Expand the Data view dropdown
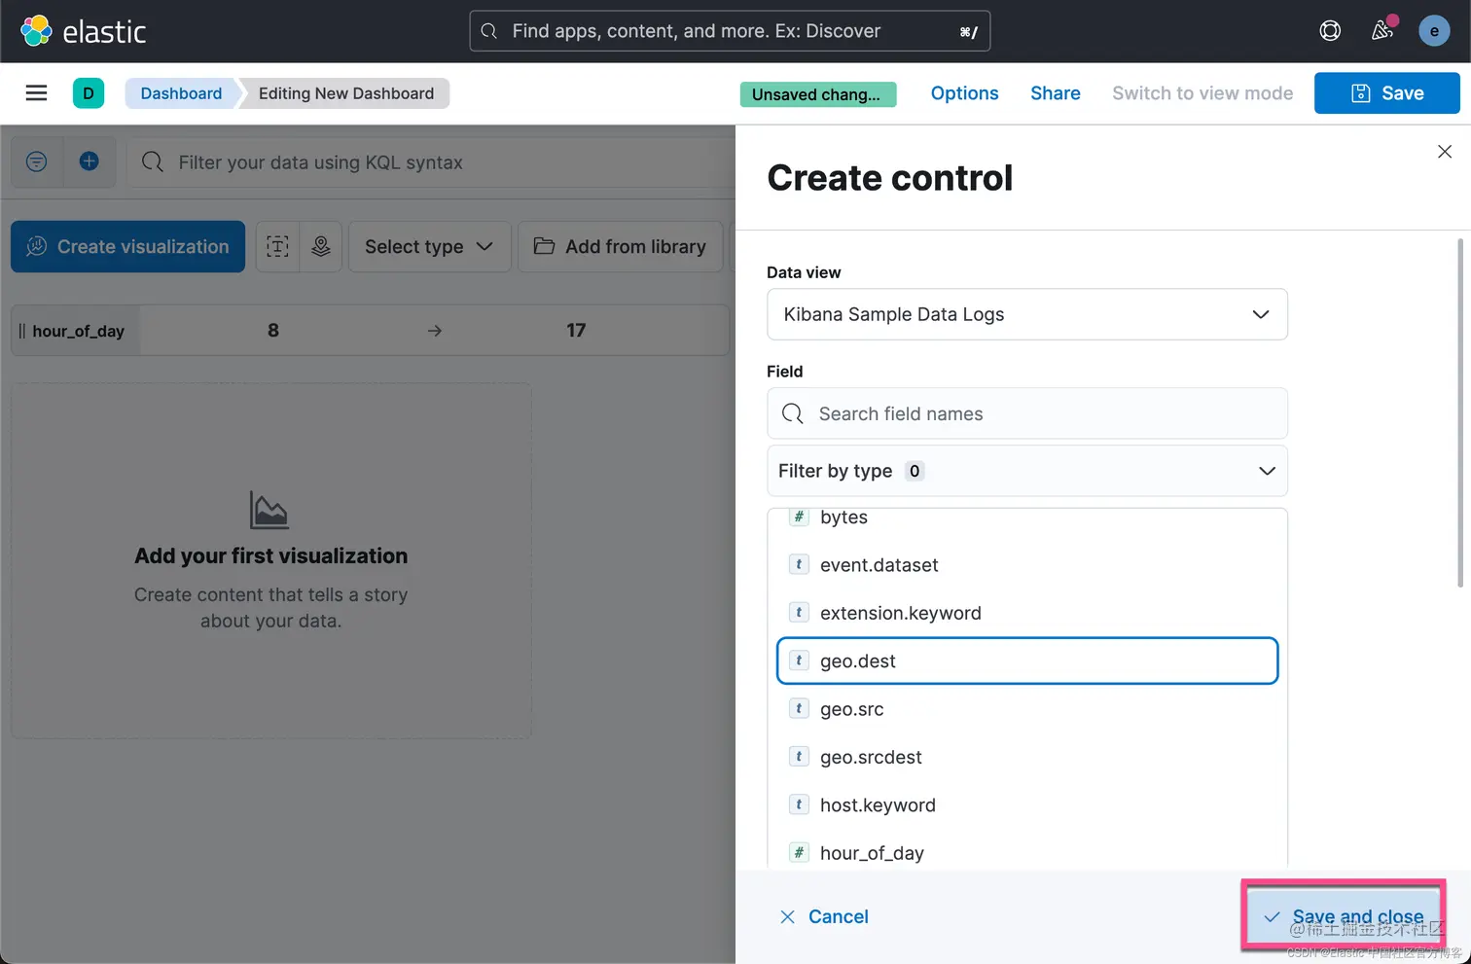Screen dimensions: 1471x964 (x=1026, y=314)
